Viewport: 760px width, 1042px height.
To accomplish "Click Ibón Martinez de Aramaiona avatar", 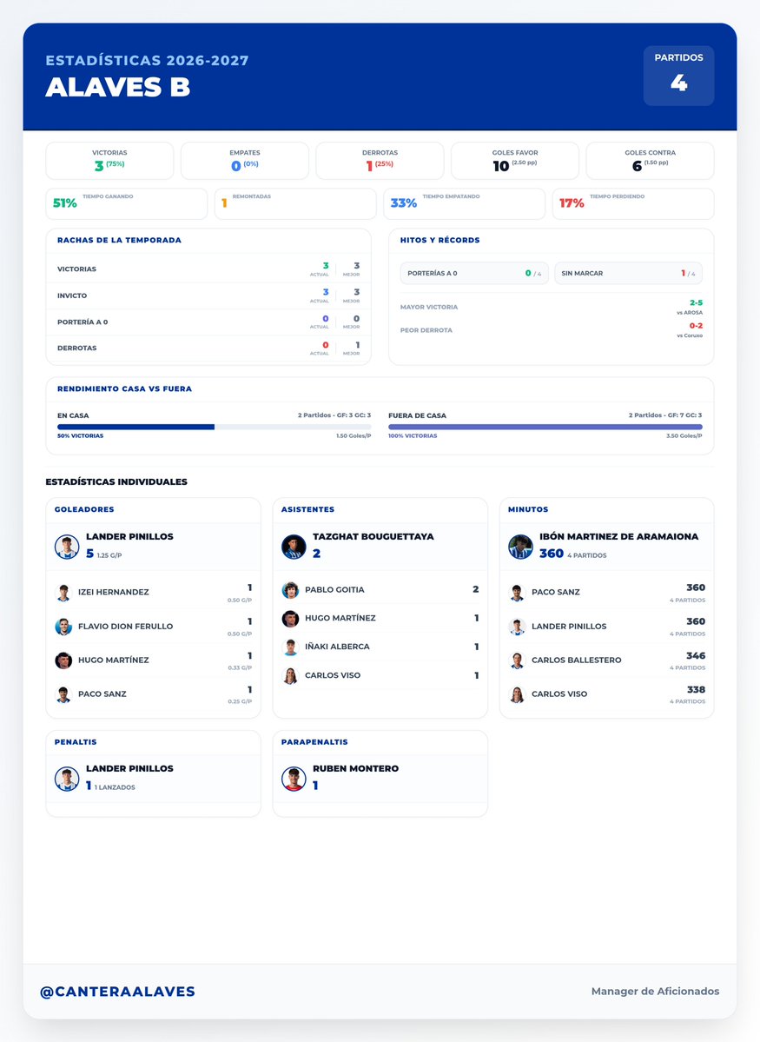I will [x=521, y=547].
